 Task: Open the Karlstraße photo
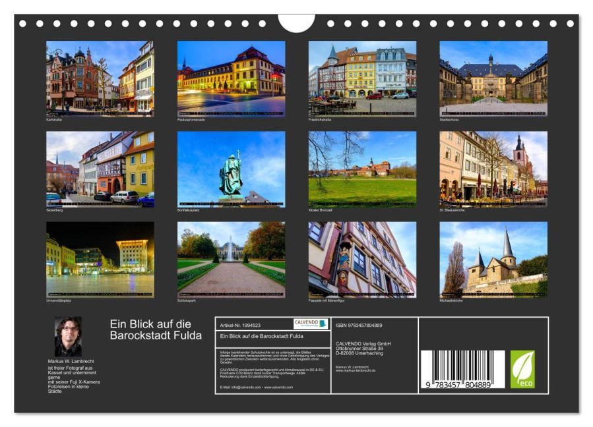pos(100,78)
